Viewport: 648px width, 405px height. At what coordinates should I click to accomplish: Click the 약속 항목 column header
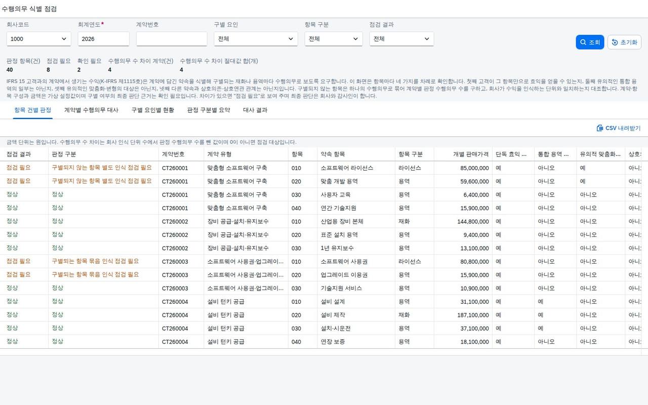pyautogui.click(x=356, y=154)
